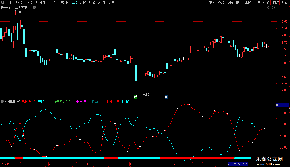The height and width of the screenshot is (167, 290).
Task: Click the 89.69 indicator value box
Action: [282, 105]
